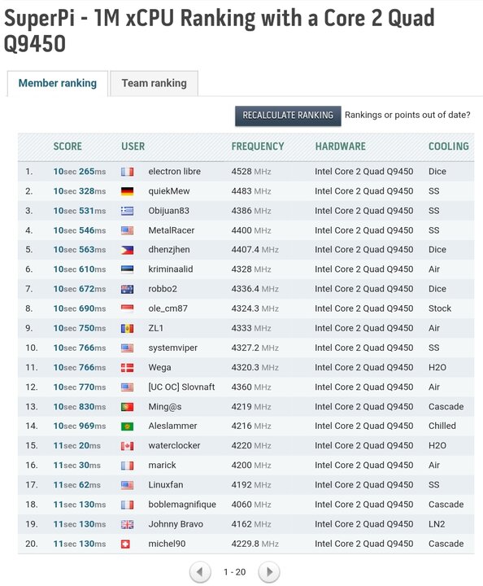Screen dimensions: 483x586
Task: Click the Danish flag next to Wega
Action: [128, 368]
